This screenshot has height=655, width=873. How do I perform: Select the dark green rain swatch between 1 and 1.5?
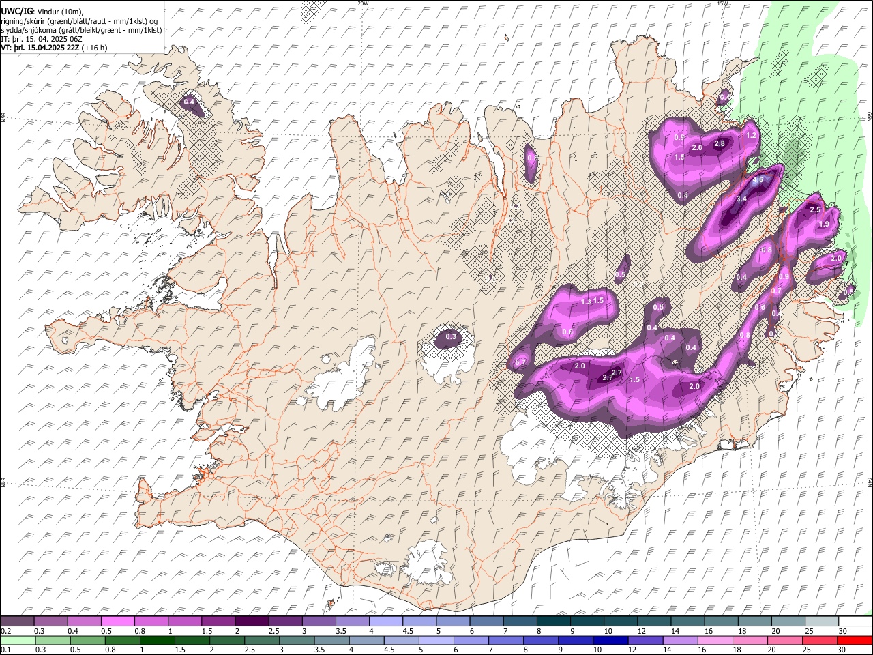point(158,640)
